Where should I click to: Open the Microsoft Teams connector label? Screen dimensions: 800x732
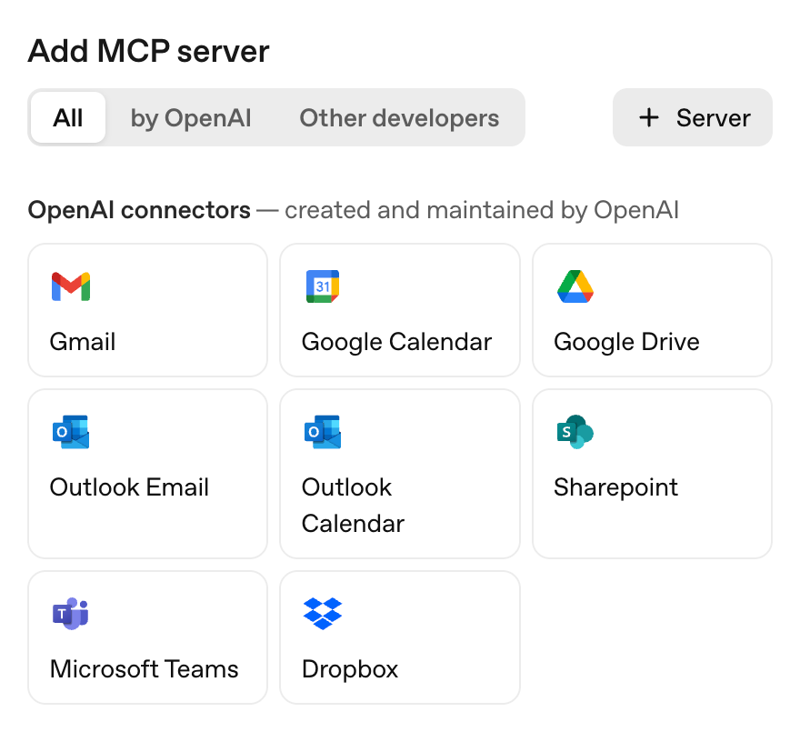[145, 668]
